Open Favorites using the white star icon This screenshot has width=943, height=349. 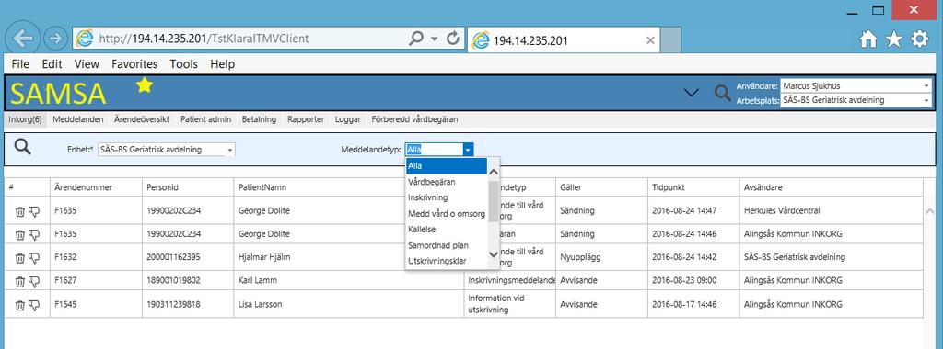click(893, 39)
